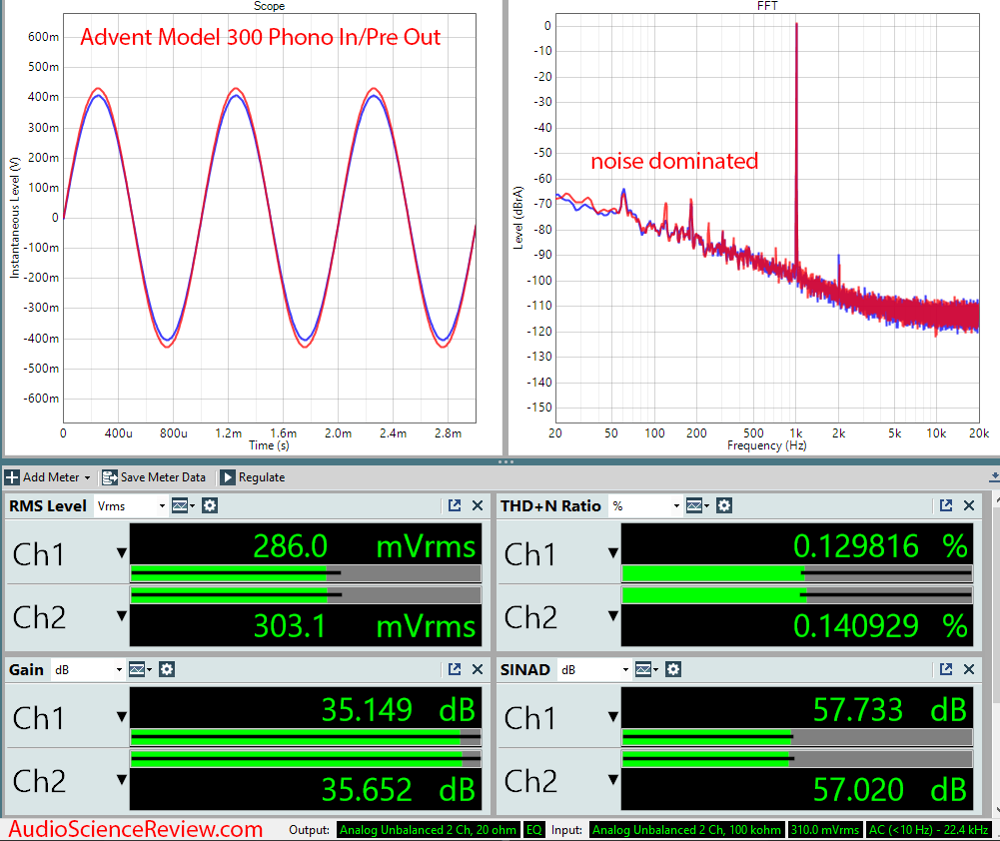Viewport: 1000px width, 841px height.
Task: Click the Add Meter plus icon
Action: (x=12, y=476)
